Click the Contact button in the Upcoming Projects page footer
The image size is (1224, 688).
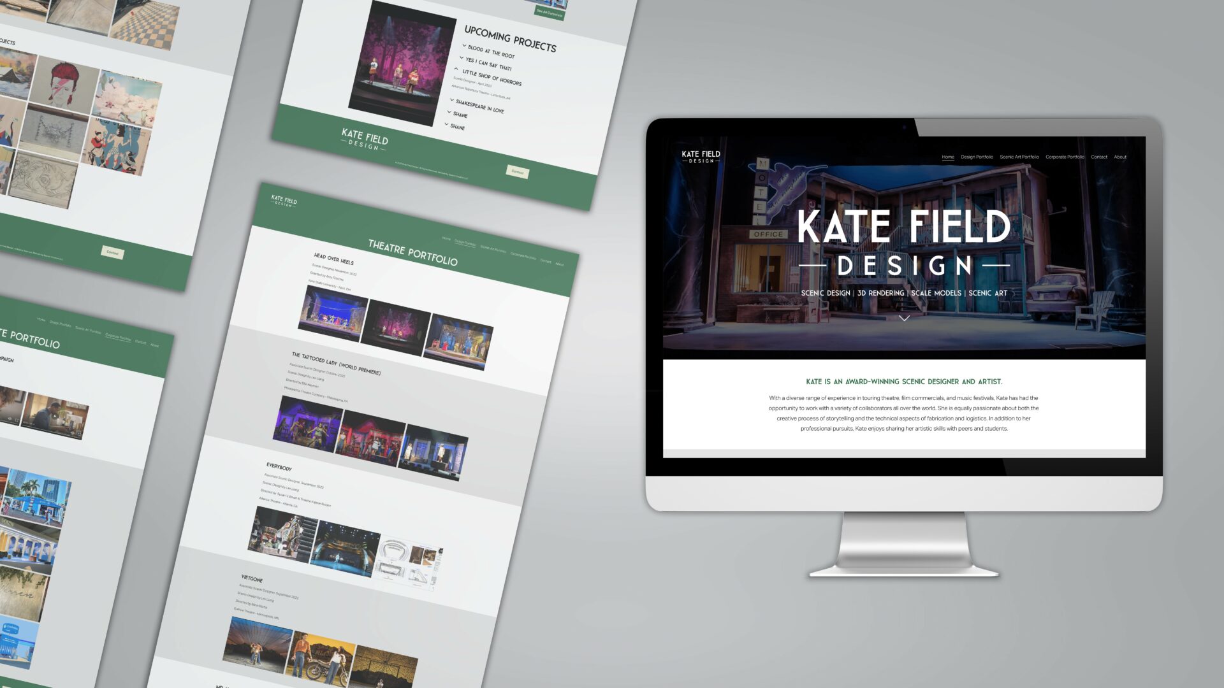tap(518, 171)
